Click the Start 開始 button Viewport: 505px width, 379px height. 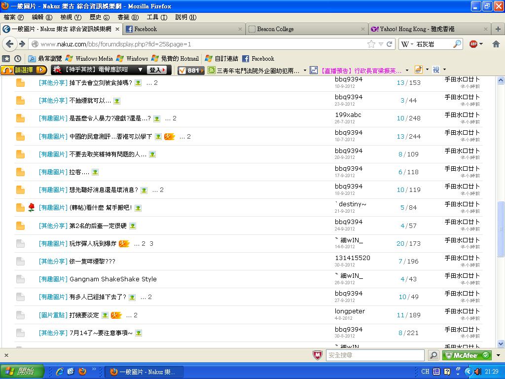(x=22, y=372)
